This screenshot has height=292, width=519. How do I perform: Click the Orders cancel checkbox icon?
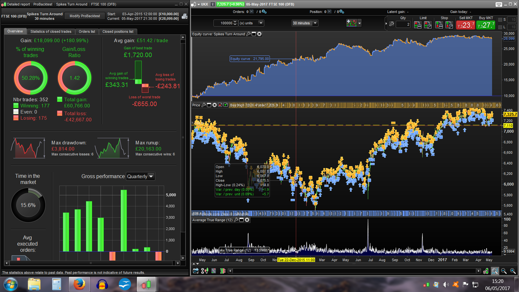(x=252, y=12)
